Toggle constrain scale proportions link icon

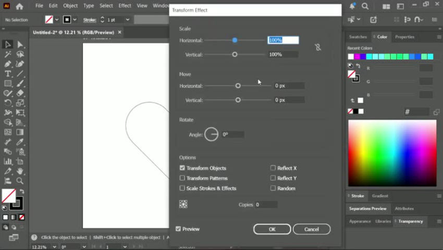pyautogui.click(x=318, y=47)
